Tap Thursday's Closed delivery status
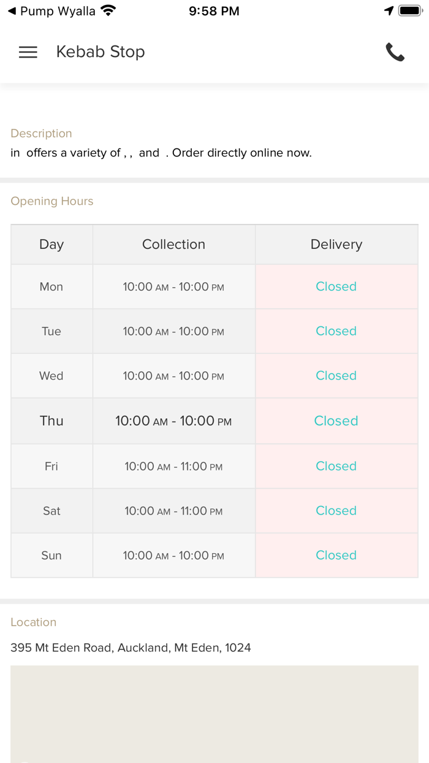 pyautogui.click(x=336, y=421)
